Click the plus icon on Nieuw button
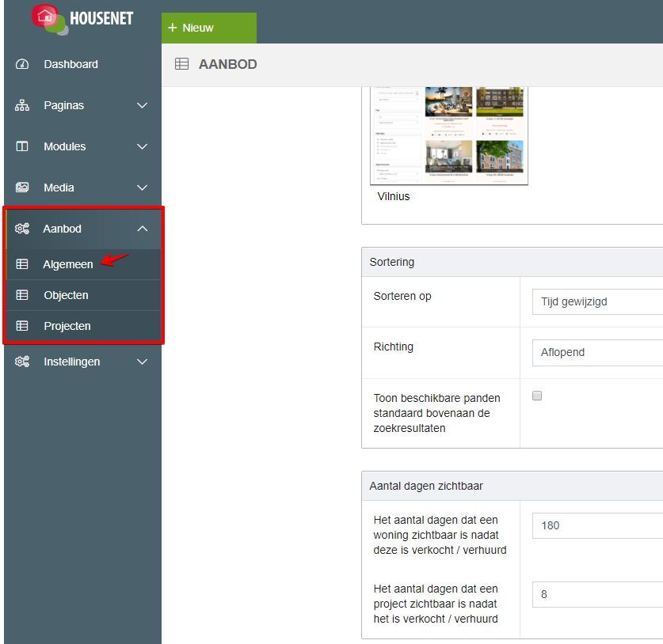 (x=173, y=28)
